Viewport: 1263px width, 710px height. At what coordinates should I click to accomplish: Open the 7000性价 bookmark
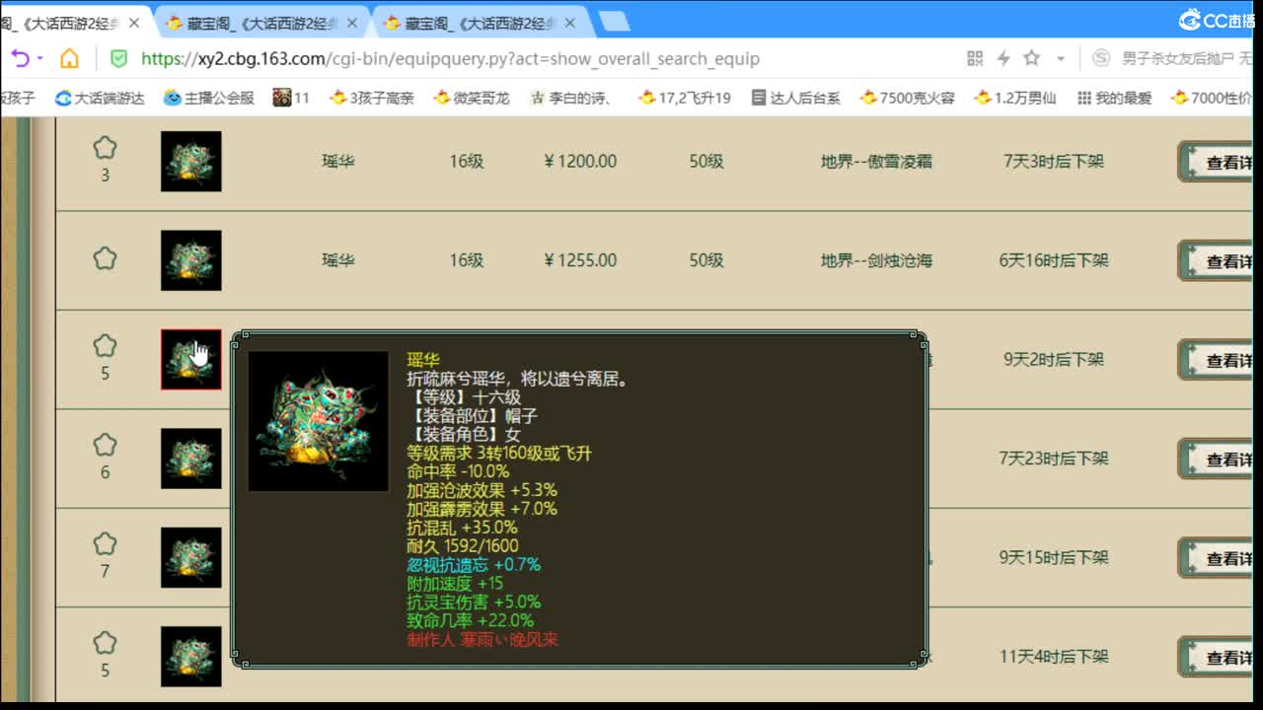point(1212,98)
